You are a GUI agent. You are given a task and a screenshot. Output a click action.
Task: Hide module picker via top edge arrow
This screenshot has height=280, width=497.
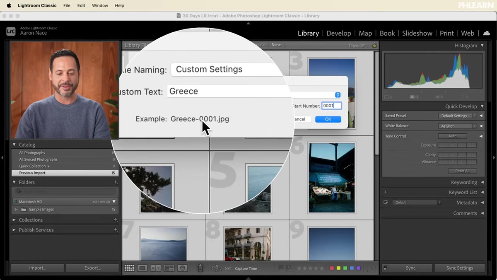click(248, 23)
